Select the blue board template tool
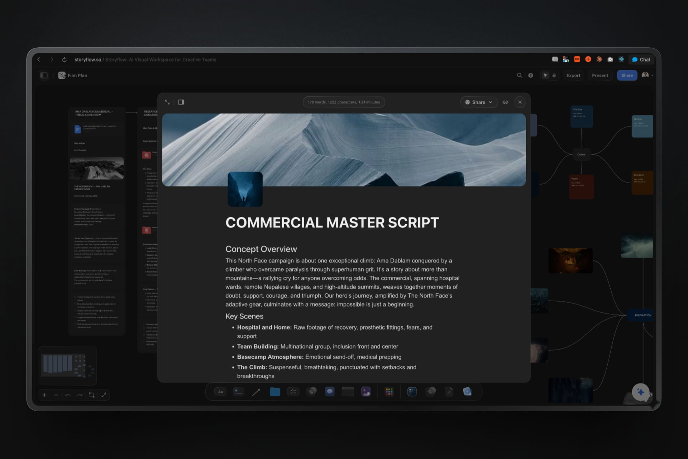The height and width of the screenshot is (459, 688). [412, 392]
